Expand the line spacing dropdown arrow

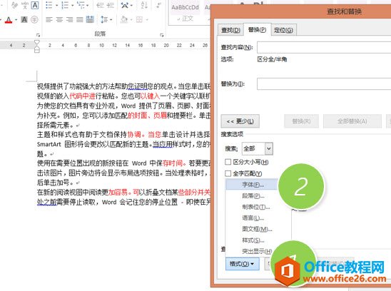coord(111,19)
